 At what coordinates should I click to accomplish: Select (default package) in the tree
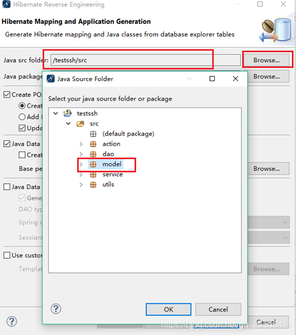[x=128, y=134]
